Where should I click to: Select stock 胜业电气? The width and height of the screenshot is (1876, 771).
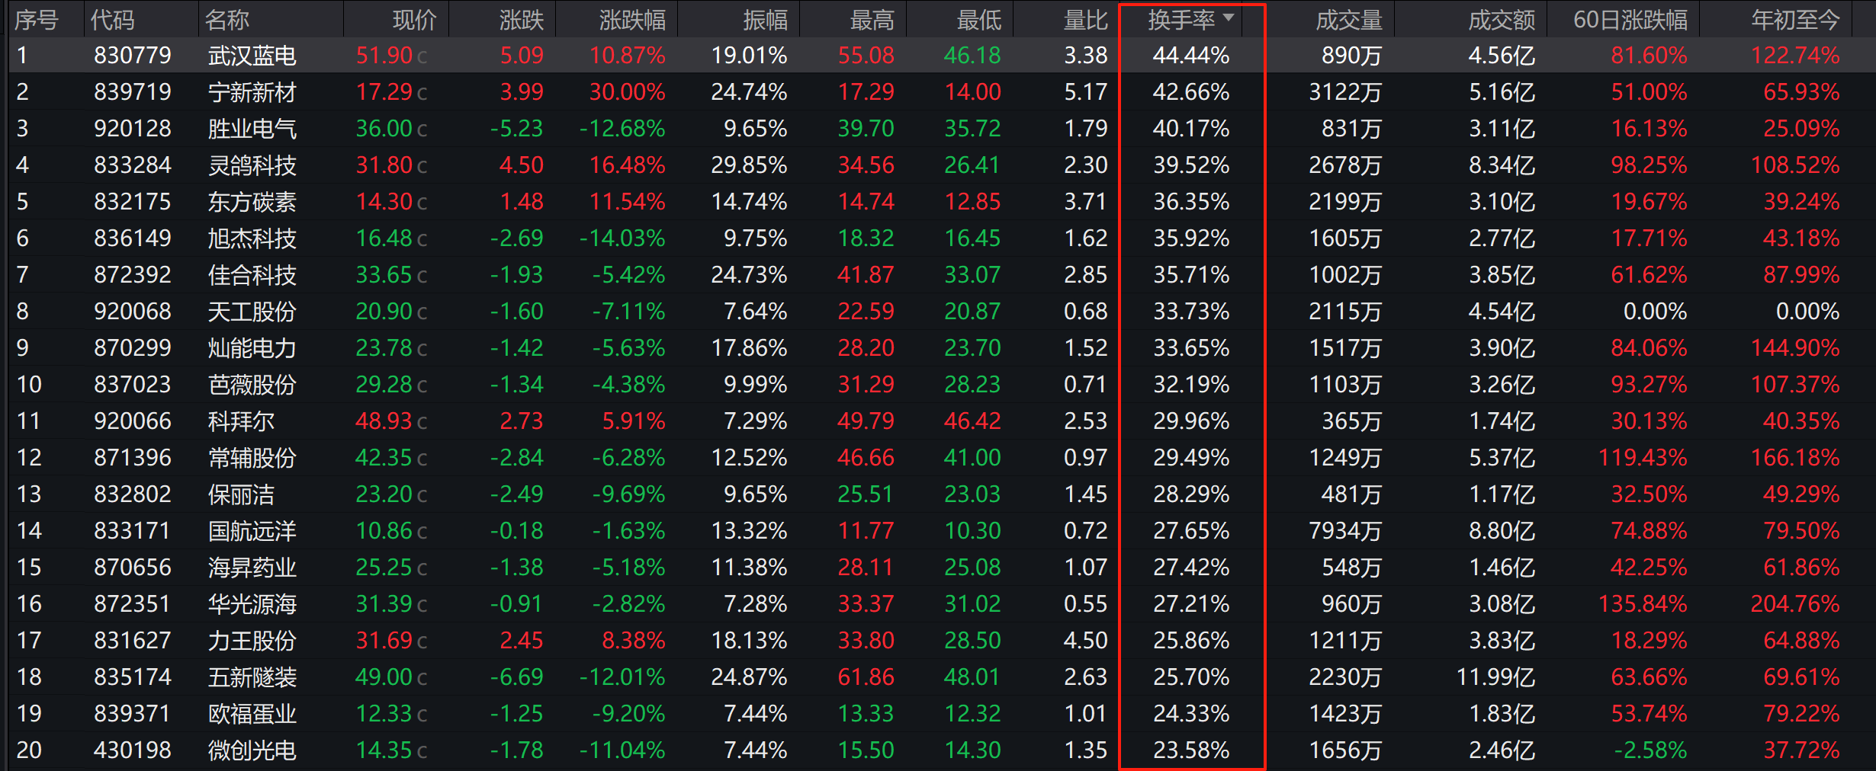pos(252,129)
